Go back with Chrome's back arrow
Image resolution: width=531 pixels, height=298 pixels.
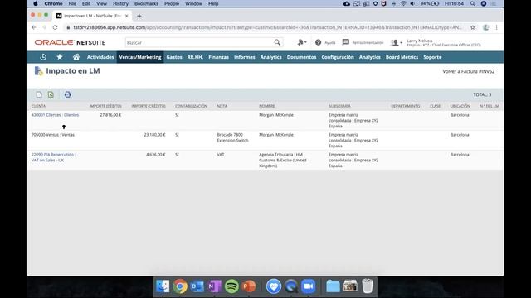tap(33, 27)
